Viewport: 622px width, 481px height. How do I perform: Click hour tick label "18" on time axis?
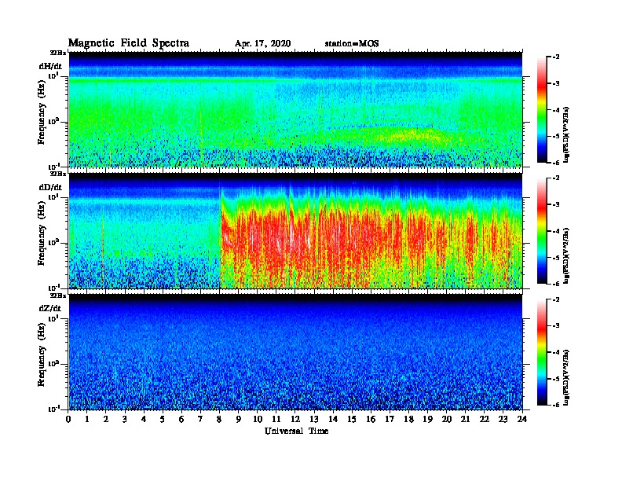408,420
